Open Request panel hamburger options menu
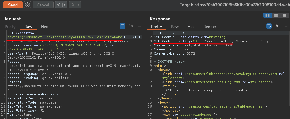The width and height of the screenshot is (290, 119). [140, 26]
